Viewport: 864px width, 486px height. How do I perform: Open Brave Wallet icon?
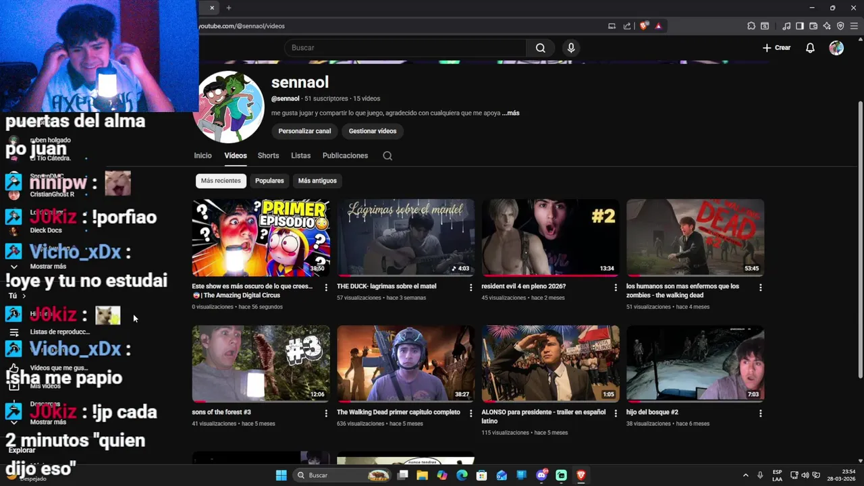(x=813, y=26)
